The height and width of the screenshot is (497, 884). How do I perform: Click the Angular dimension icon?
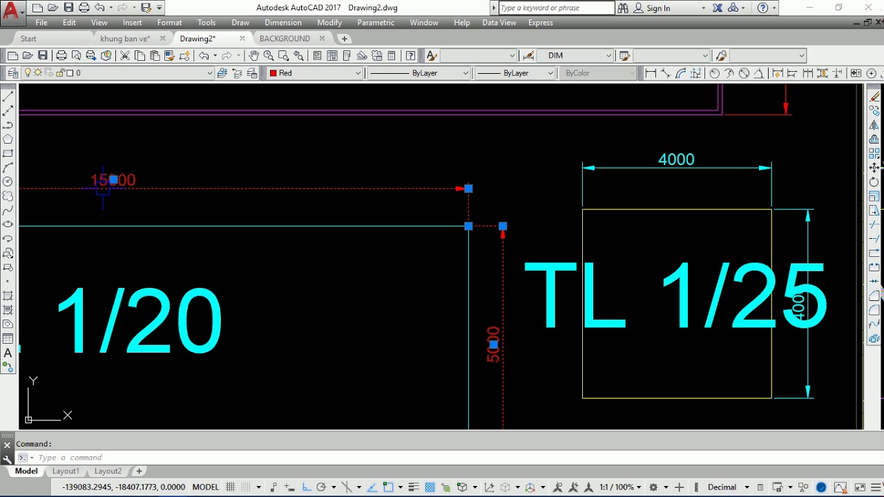tap(758, 72)
